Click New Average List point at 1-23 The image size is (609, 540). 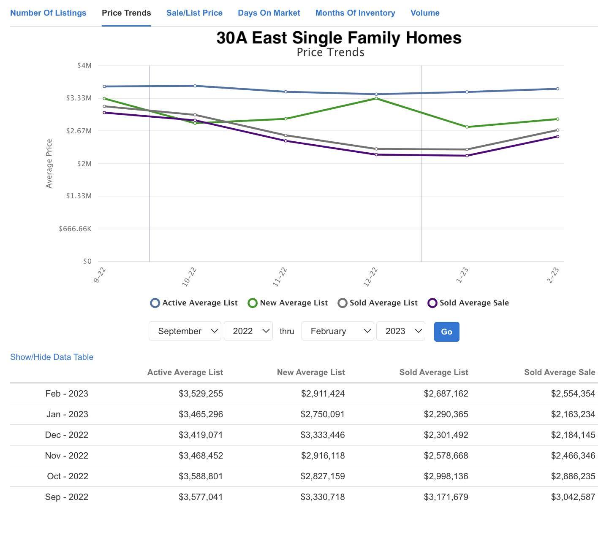pyautogui.click(x=467, y=127)
